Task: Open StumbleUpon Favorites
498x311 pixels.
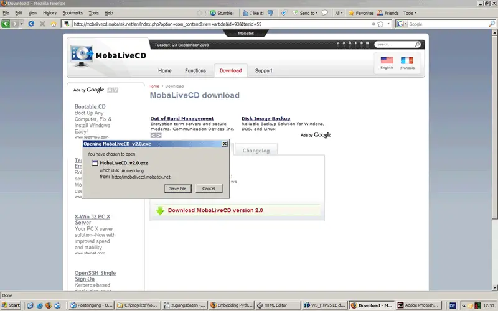Action: click(361, 13)
